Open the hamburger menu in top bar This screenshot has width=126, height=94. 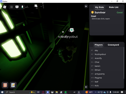tap(12, 7)
